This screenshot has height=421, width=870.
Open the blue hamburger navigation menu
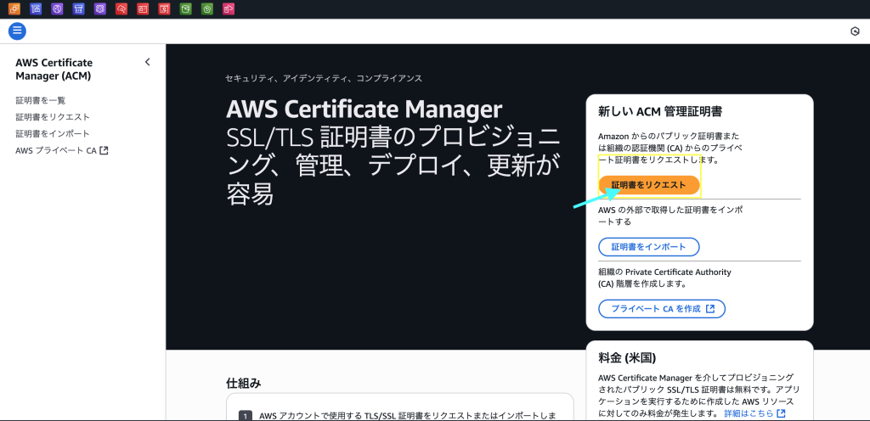[17, 31]
